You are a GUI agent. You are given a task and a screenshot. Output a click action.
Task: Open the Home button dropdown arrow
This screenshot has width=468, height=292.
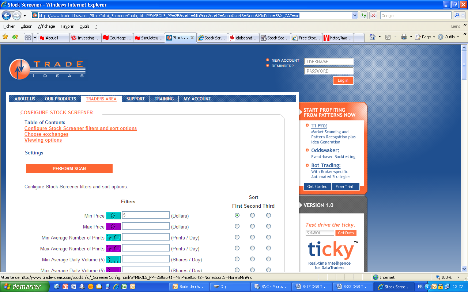(380, 37)
